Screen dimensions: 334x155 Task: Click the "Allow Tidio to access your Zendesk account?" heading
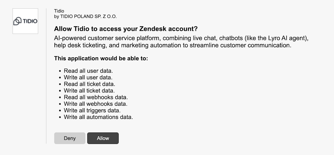(126, 29)
